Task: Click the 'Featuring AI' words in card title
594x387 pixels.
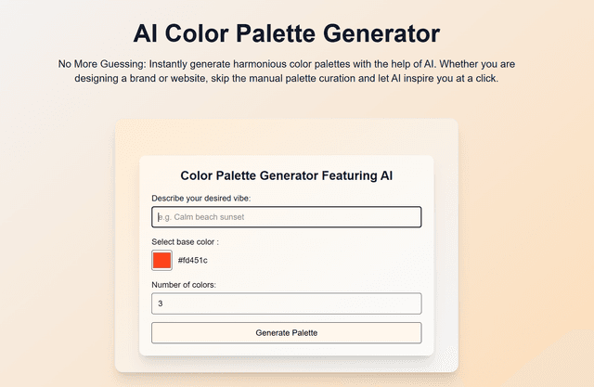Action: [356, 175]
